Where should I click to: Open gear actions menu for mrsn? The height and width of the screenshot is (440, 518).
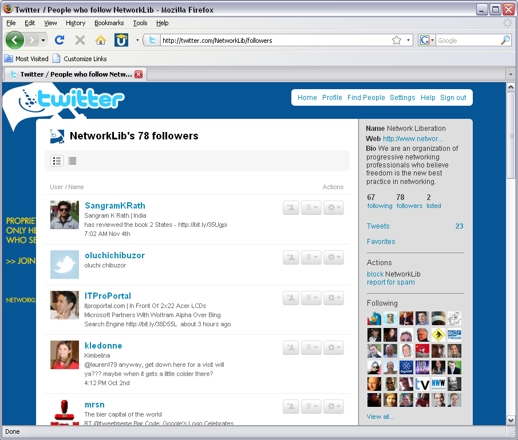pyautogui.click(x=334, y=406)
